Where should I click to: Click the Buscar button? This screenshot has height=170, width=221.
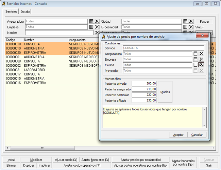pos(204,21)
